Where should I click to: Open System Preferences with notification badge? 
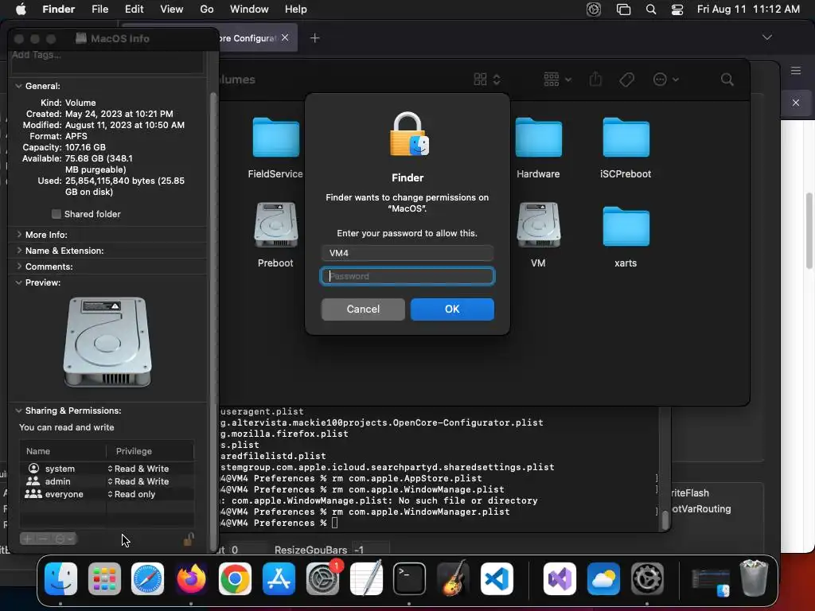(322, 579)
